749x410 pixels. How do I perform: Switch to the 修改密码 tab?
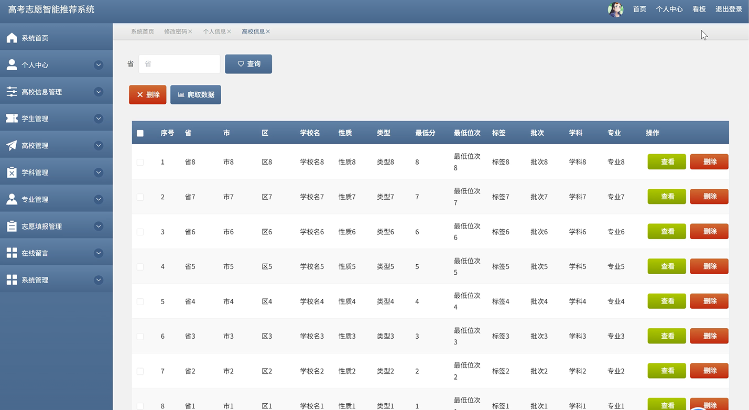point(175,31)
